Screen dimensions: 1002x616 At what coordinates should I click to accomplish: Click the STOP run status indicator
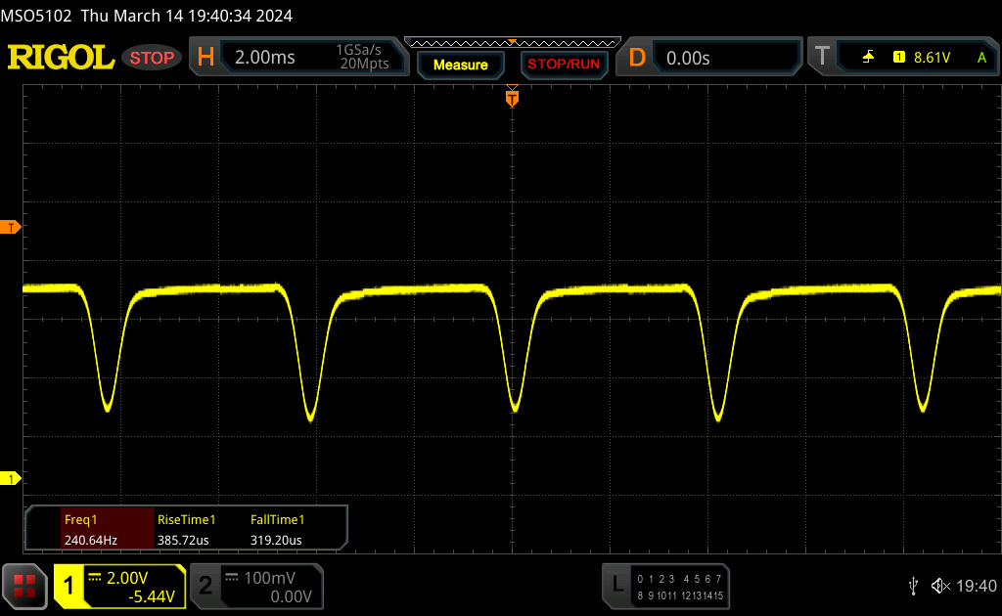pos(152,58)
